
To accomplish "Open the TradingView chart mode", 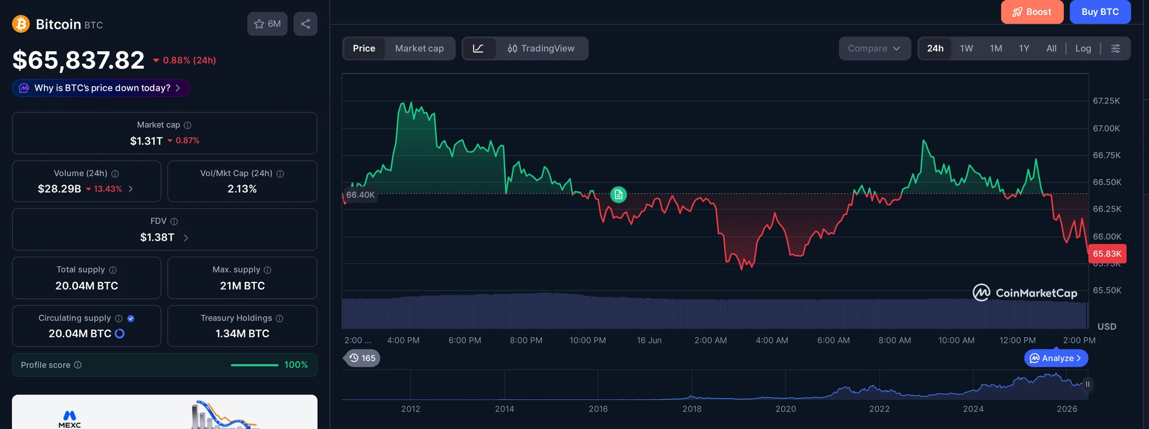I will point(541,48).
